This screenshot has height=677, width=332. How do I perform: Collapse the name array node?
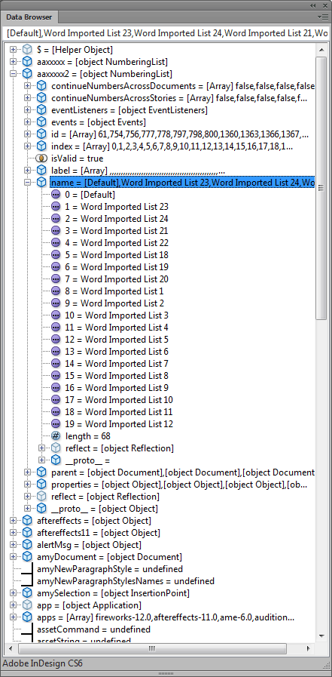click(x=27, y=183)
